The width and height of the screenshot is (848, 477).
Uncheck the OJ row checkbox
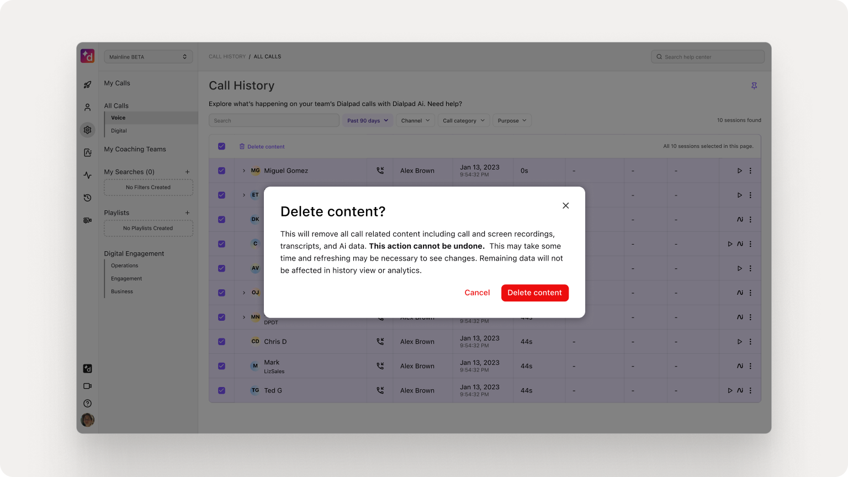tap(221, 293)
